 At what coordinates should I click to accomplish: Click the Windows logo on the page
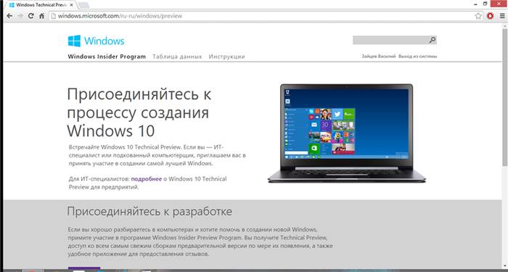tap(96, 41)
